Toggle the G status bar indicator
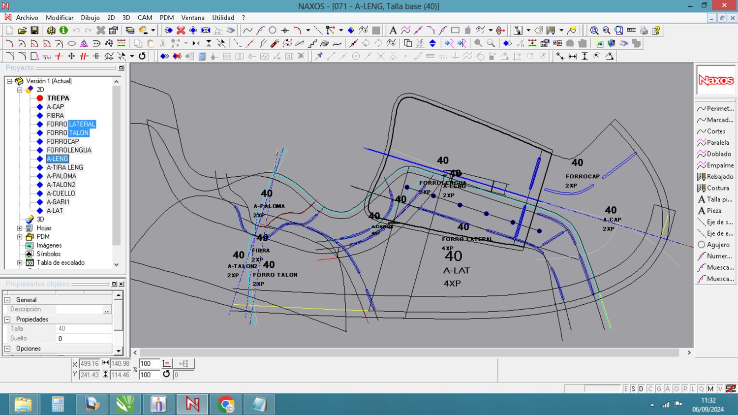This screenshot has width=738, height=415. point(659,389)
